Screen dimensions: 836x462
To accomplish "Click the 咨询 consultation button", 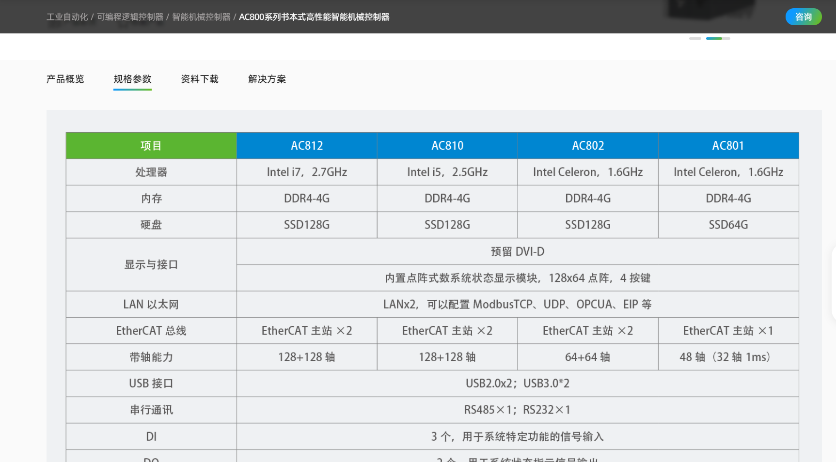I will [x=803, y=17].
